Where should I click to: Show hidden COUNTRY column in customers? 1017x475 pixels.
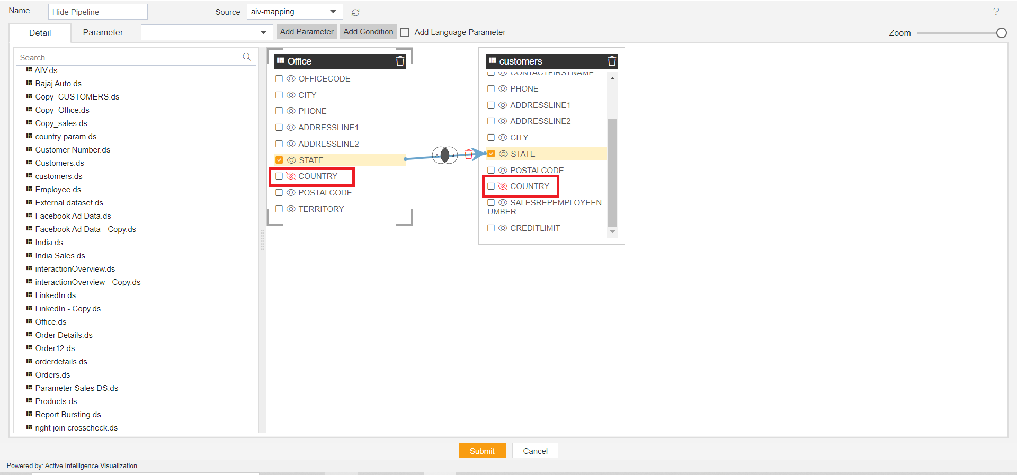tap(503, 186)
